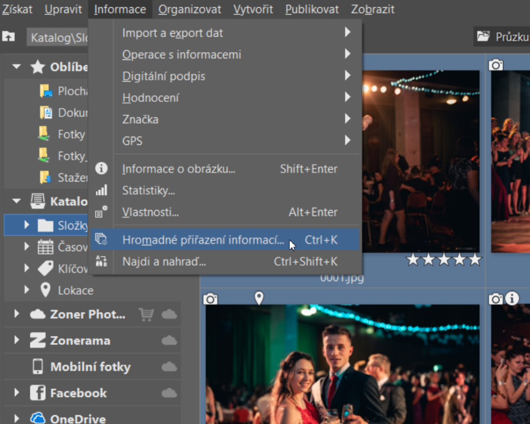
Task: Open the Získat menu
Action: [x=17, y=9]
